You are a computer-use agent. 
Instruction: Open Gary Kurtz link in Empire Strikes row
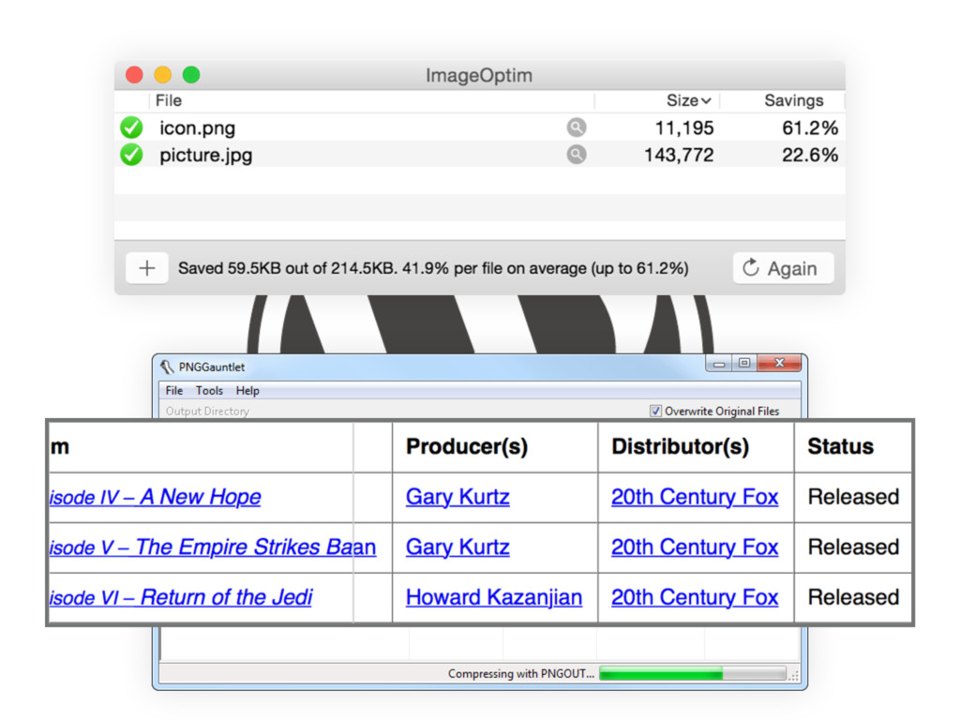(x=457, y=547)
